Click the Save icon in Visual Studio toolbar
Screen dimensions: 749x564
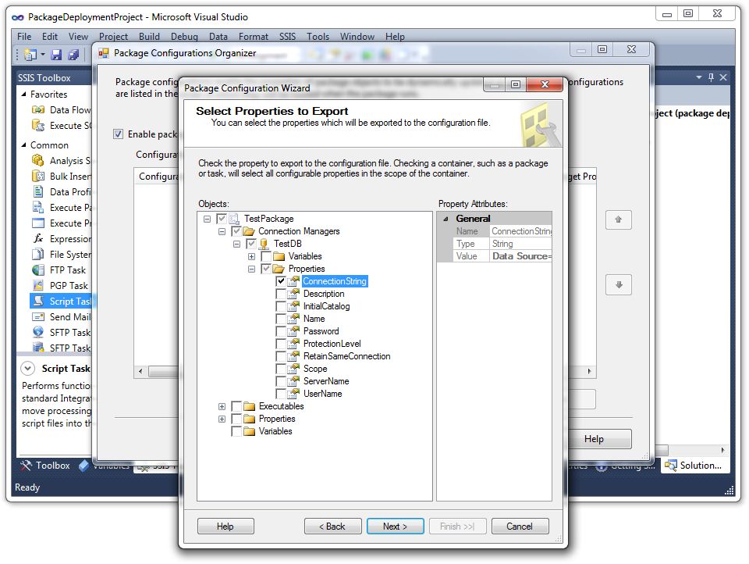[56, 55]
